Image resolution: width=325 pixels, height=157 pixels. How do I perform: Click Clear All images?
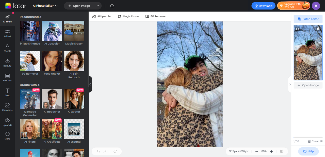click(315, 141)
